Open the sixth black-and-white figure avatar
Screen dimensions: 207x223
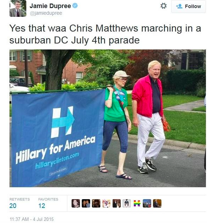[x=127, y=203]
